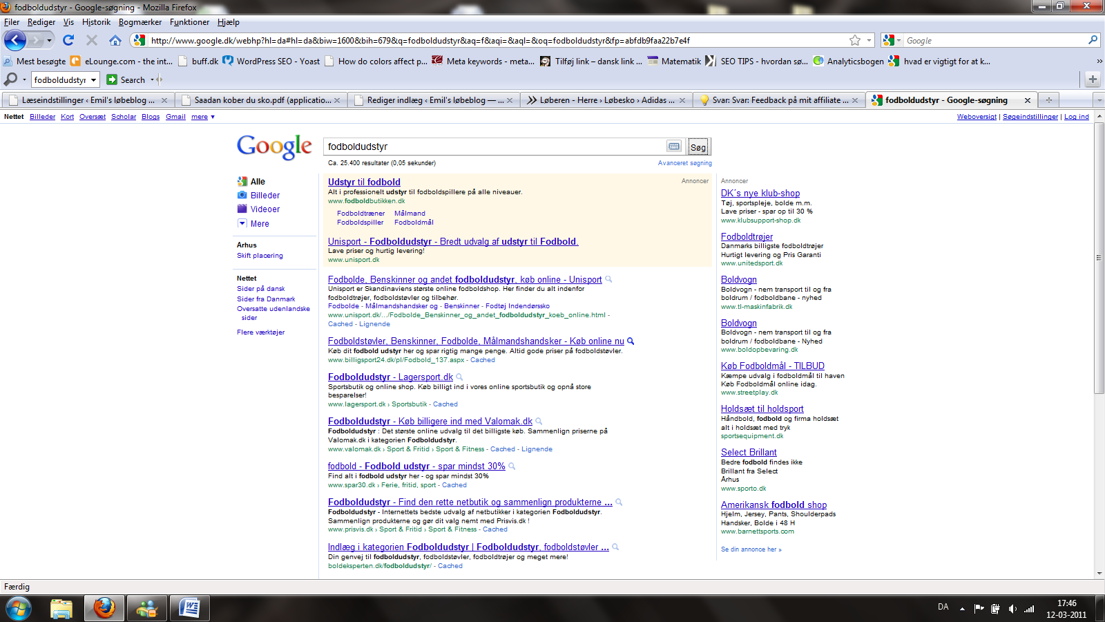Open the Historik menu

[x=96, y=22]
